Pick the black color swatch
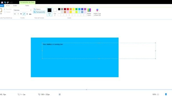 [x=59, y=9]
